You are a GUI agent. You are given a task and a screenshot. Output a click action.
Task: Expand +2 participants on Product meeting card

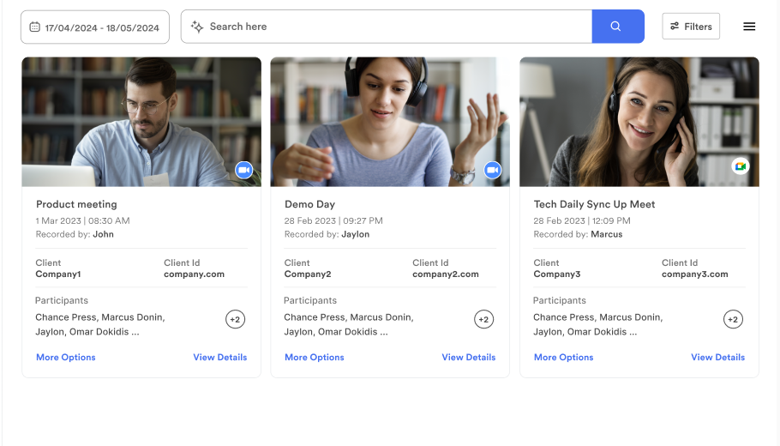tap(235, 320)
